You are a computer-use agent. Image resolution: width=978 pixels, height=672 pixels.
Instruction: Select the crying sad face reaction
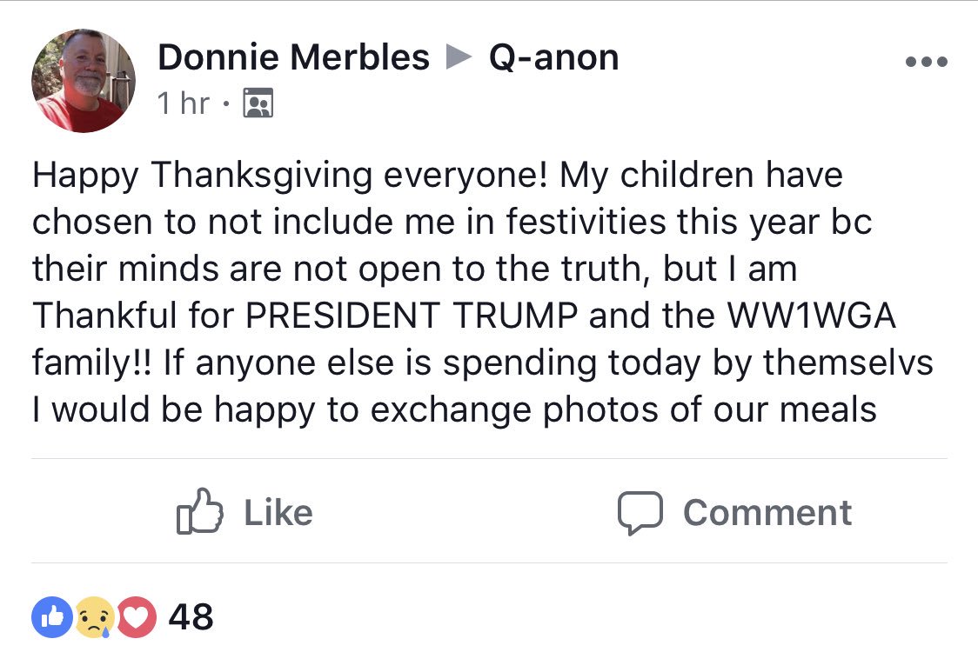click(95, 617)
